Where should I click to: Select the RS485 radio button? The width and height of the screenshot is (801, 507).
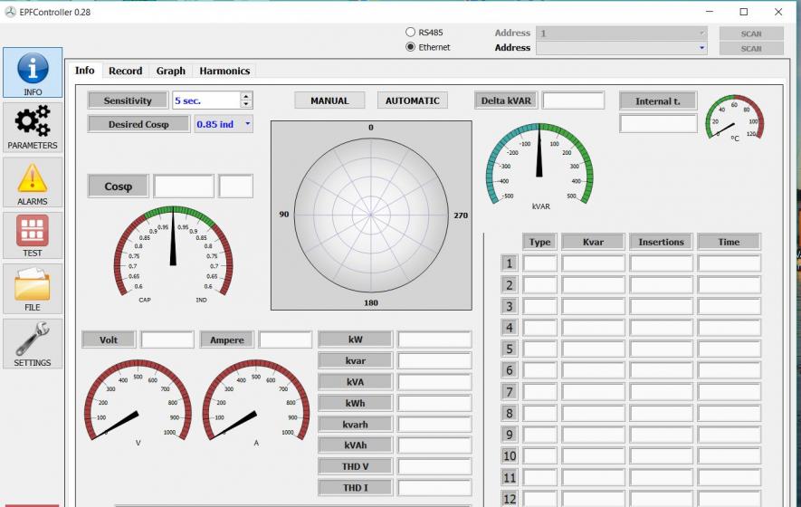410,33
